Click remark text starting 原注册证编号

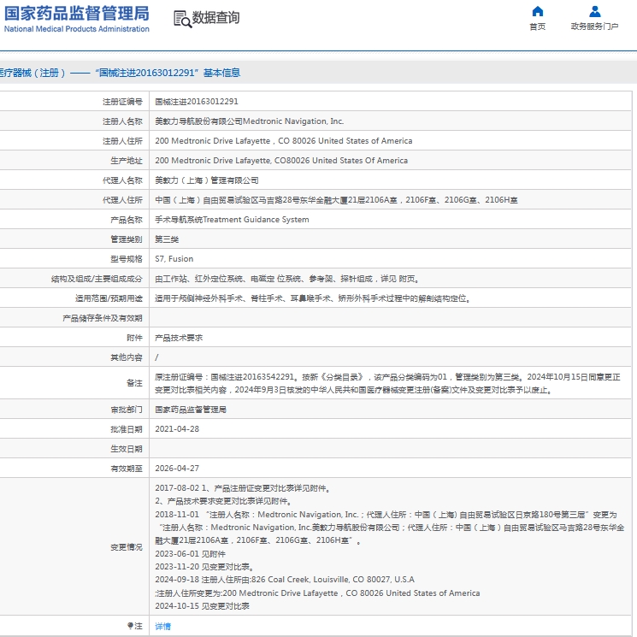(387, 384)
